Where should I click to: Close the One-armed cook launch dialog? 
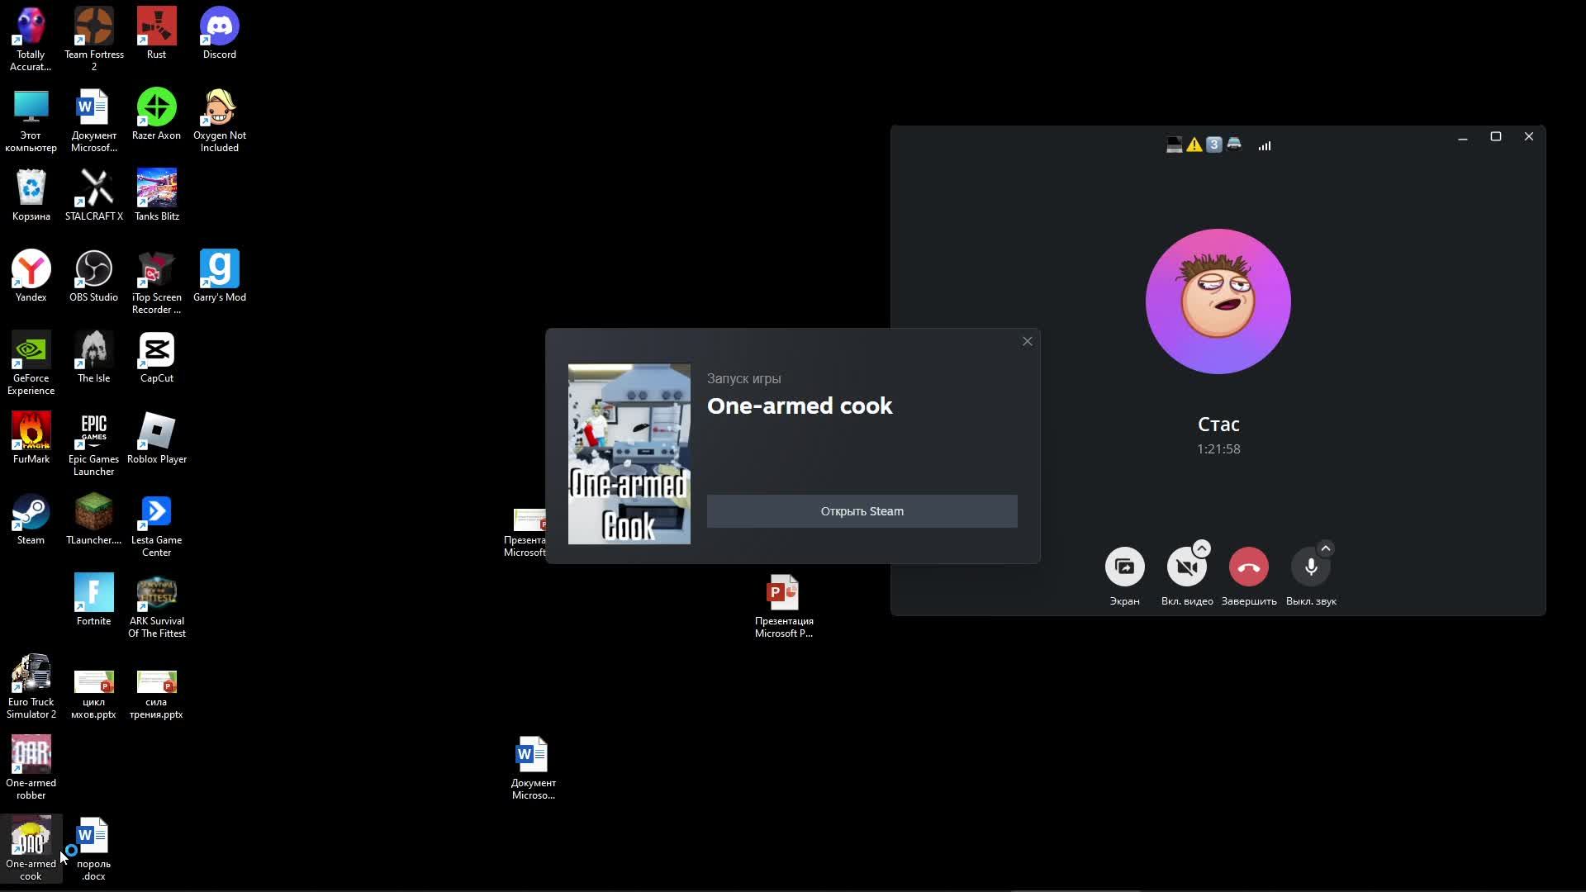click(x=1027, y=341)
